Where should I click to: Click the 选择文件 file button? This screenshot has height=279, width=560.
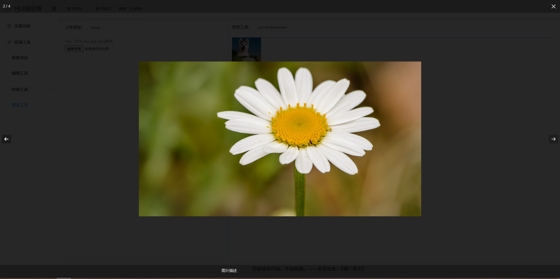74,49
